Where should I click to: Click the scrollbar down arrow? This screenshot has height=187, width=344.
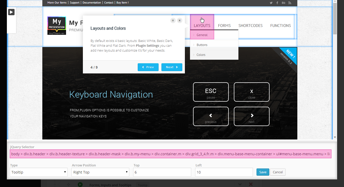point(335,137)
